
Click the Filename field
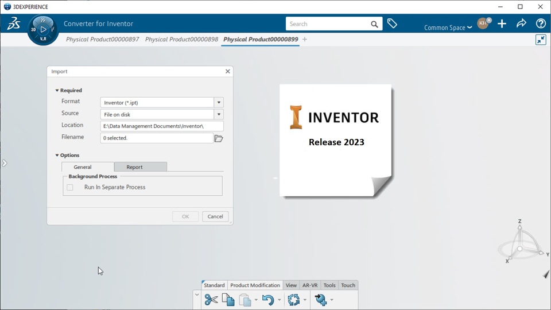tap(157, 138)
